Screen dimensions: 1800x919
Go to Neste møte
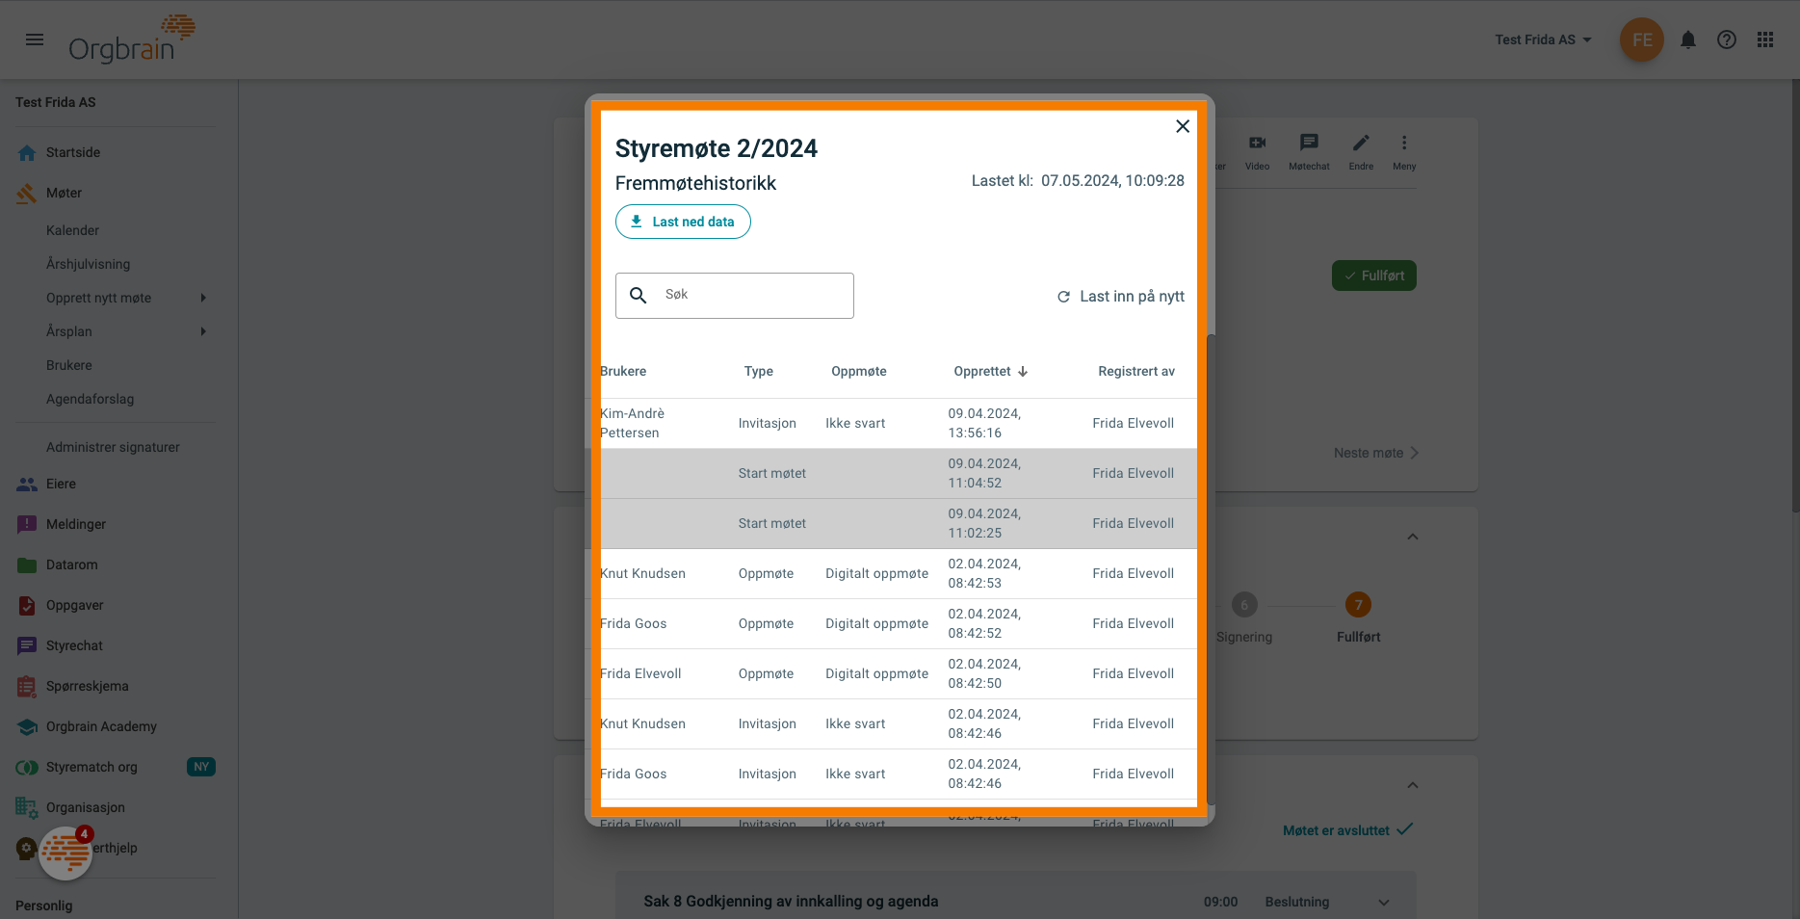click(x=1376, y=453)
